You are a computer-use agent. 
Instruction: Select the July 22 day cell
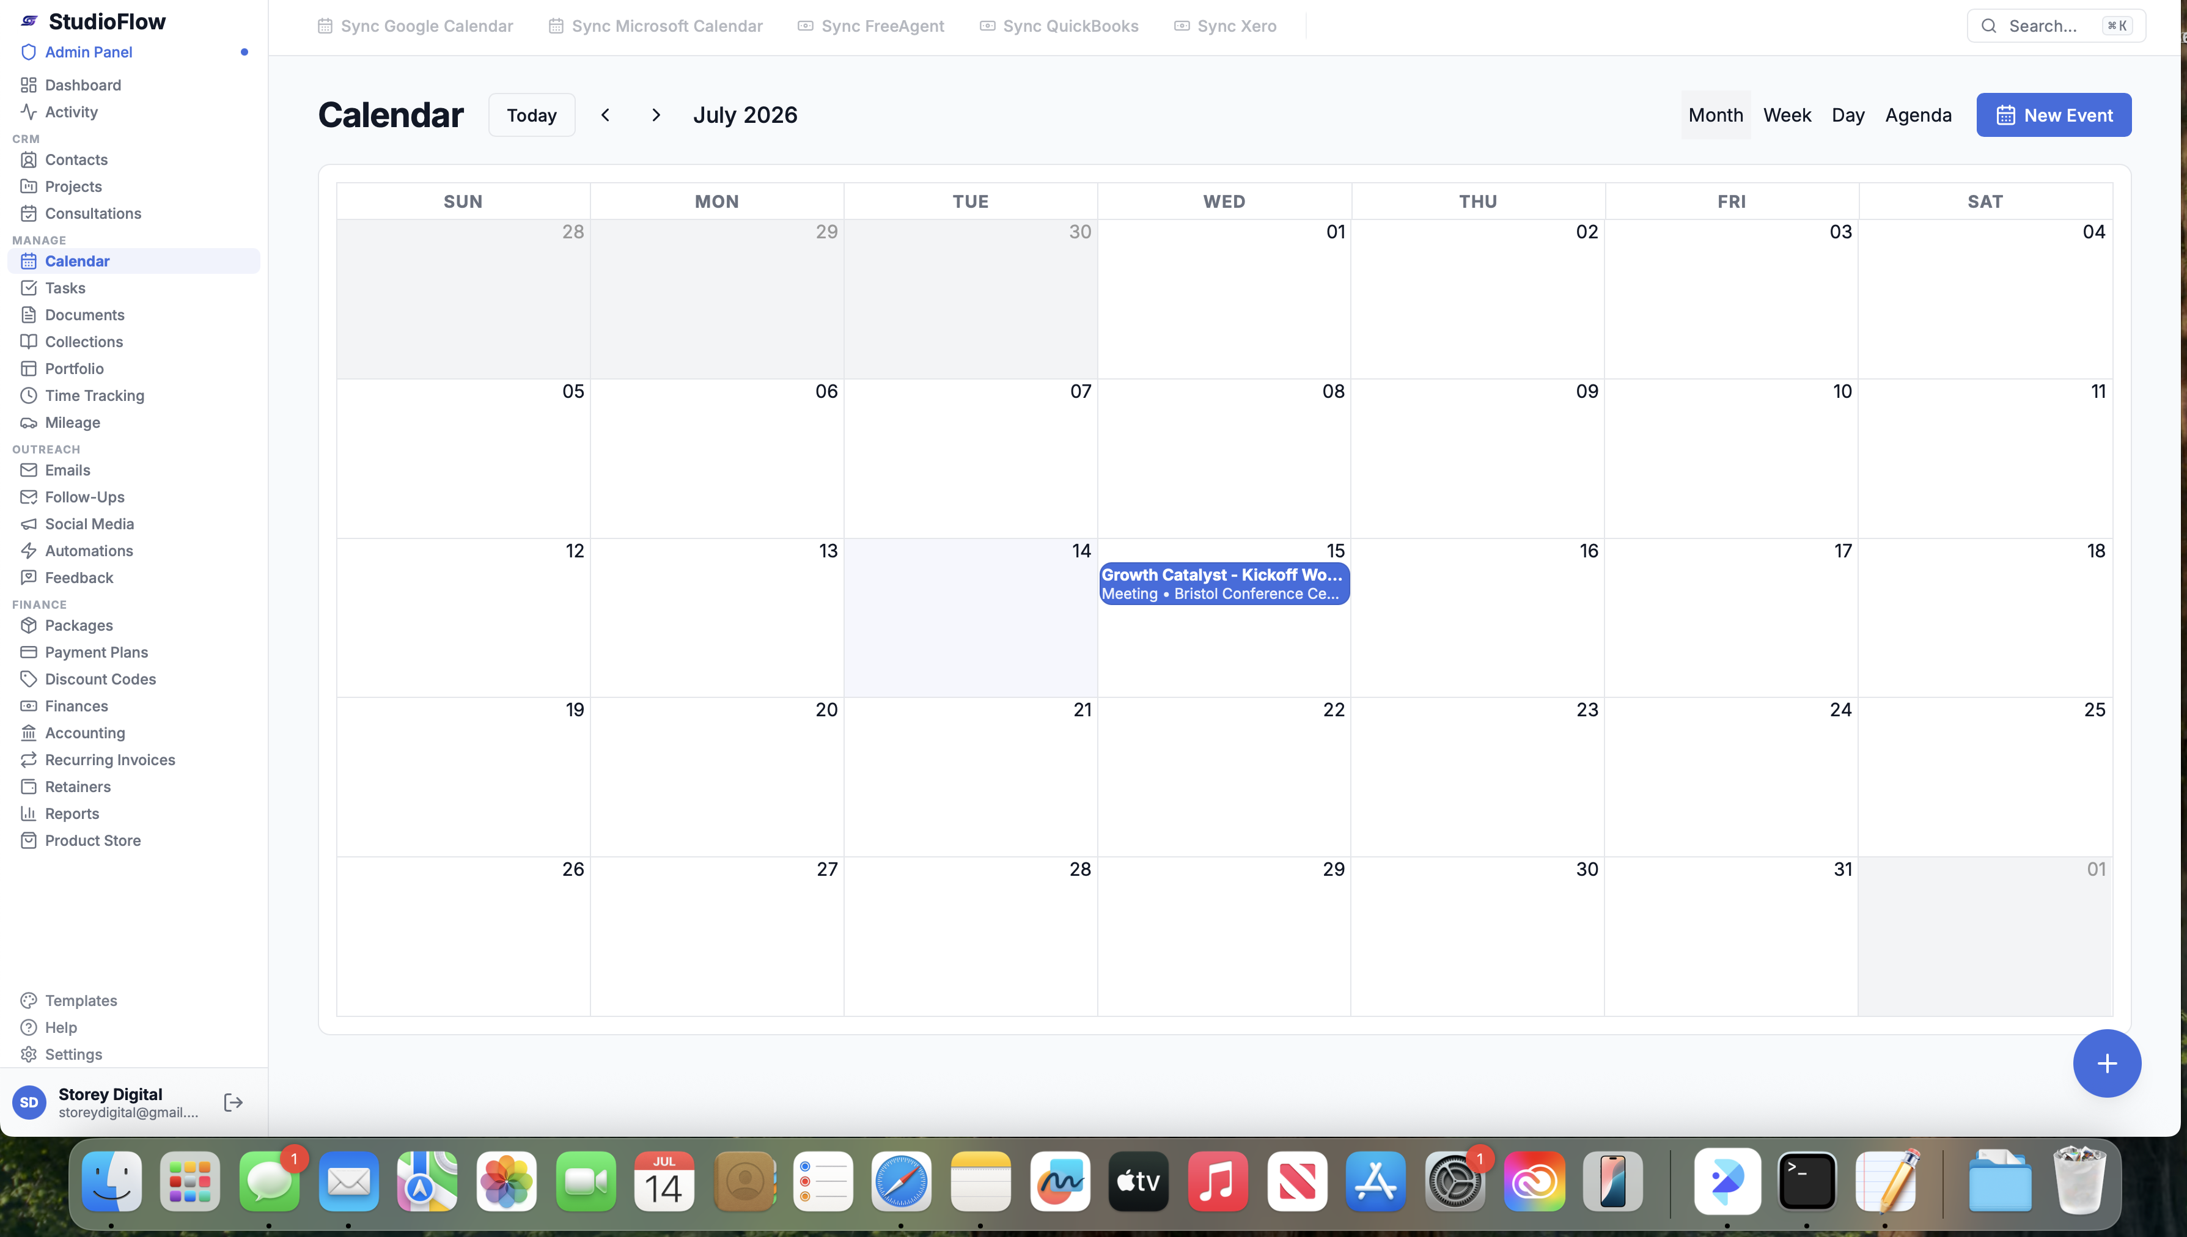pos(1224,777)
